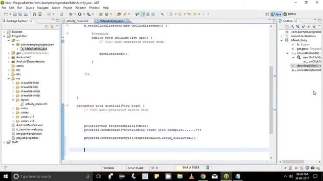This screenshot has height=181, width=323.
Task: Toggle Sort alphabetically in Outline
Action: click(x=292, y=27)
